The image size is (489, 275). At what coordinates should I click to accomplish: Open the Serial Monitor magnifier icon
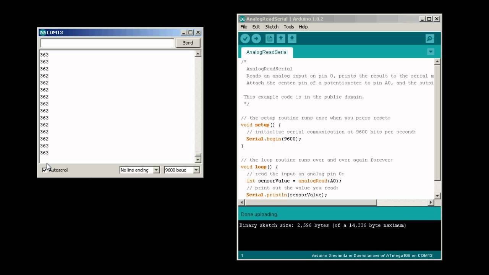(x=430, y=39)
